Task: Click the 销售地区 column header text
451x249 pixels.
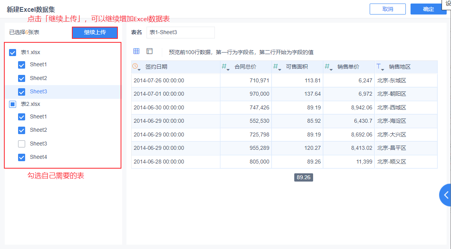Action: (x=400, y=67)
